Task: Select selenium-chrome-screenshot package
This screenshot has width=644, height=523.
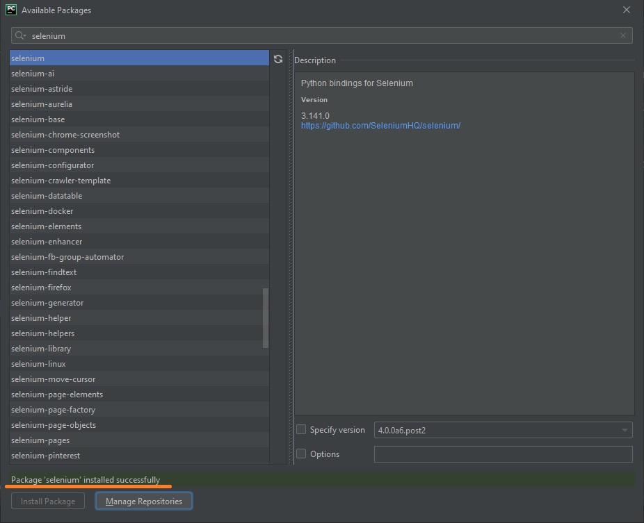Action: [x=139, y=135]
